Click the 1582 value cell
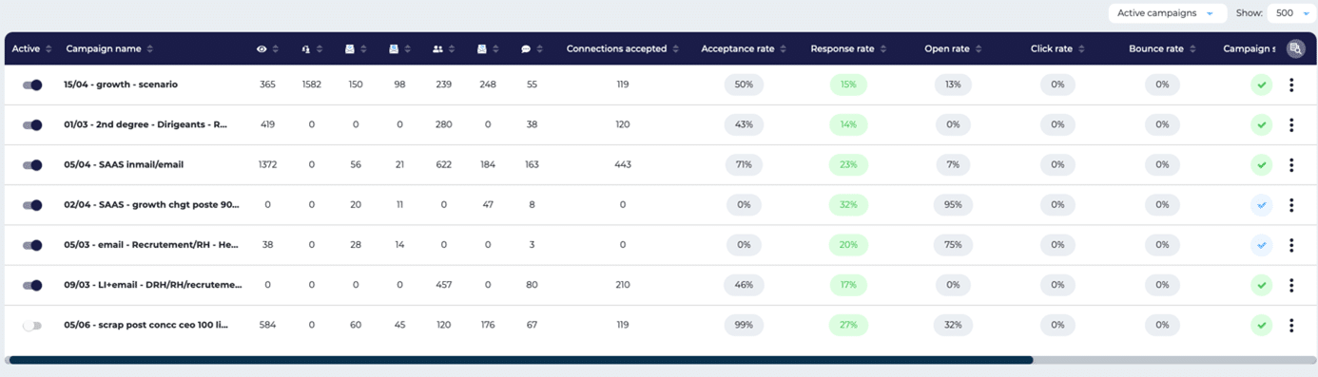1318x377 pixels. [x=312, y=85]
